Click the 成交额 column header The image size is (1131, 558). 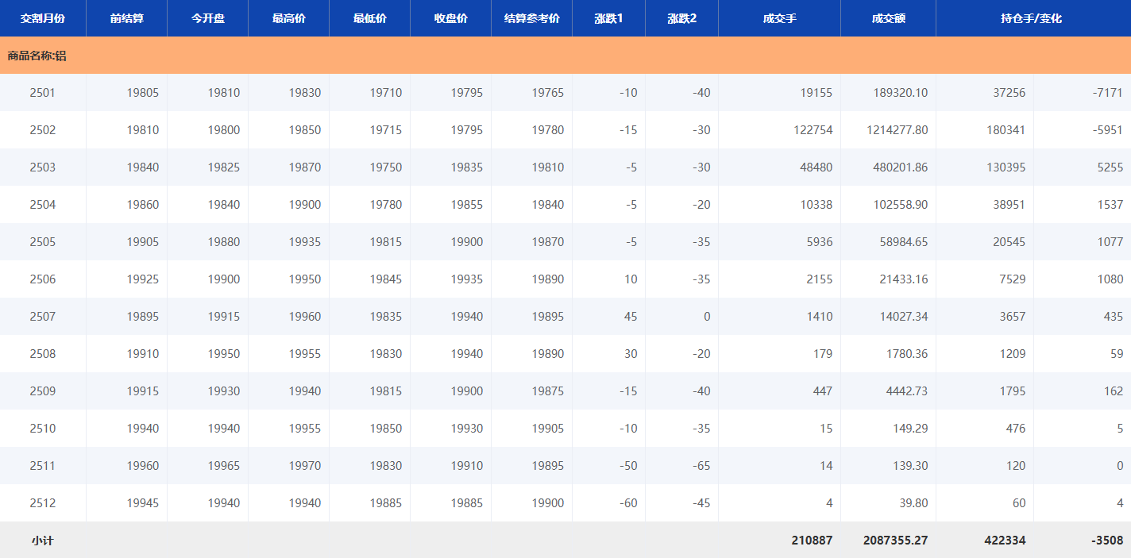tap(888, 18)
